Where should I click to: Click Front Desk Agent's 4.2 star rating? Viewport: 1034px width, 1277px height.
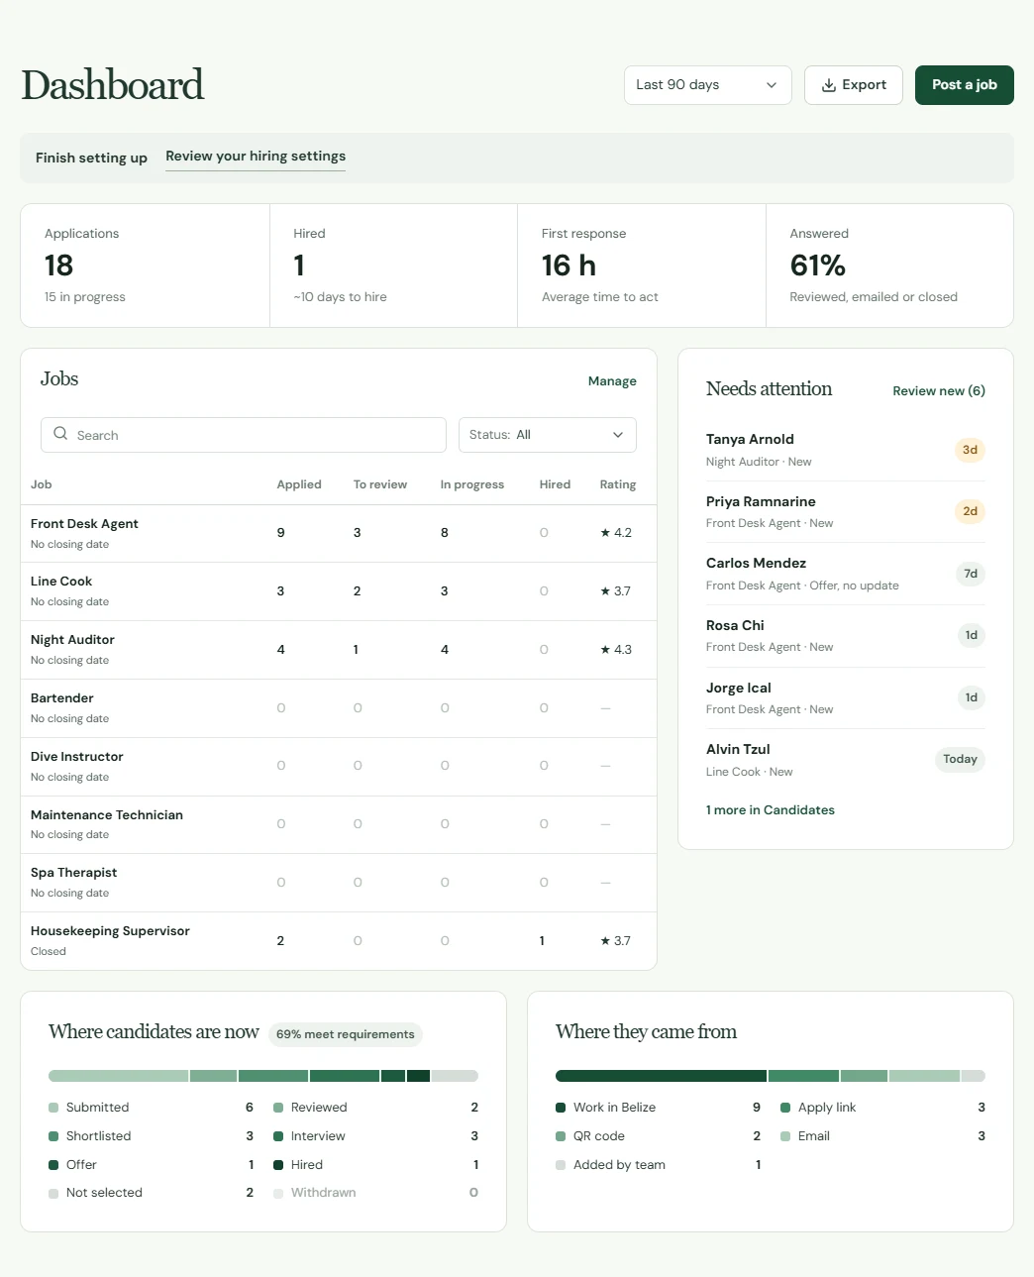(x=616, y=533)
